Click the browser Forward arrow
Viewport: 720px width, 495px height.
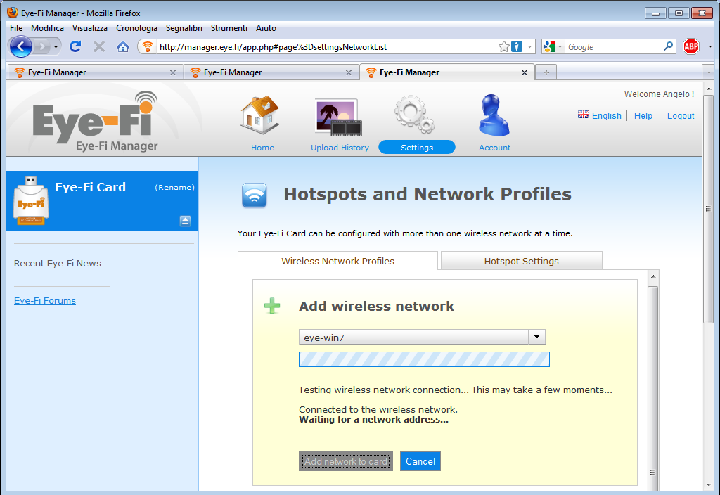(x=41, y=46)
